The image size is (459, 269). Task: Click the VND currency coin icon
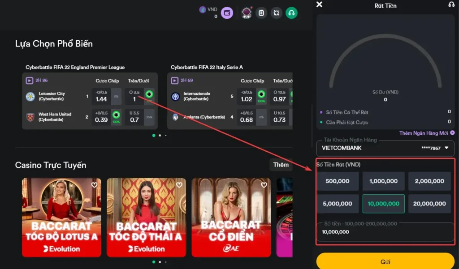pyautogui.click(x=203, y=10)
